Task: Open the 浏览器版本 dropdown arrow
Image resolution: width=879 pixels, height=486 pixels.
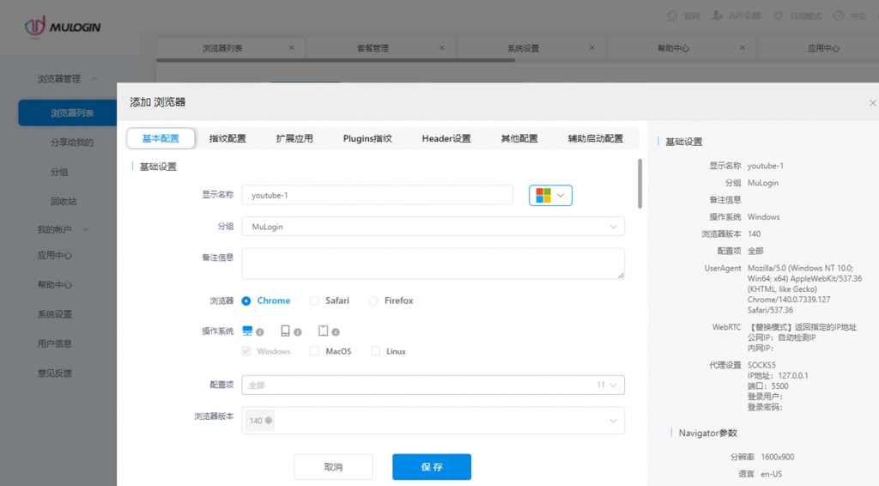Action: coord(613,421)
